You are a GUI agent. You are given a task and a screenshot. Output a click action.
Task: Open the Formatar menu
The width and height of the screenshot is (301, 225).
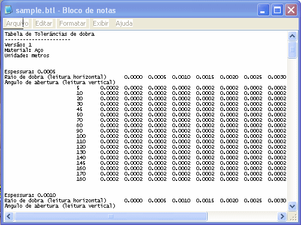coord(72,23)
